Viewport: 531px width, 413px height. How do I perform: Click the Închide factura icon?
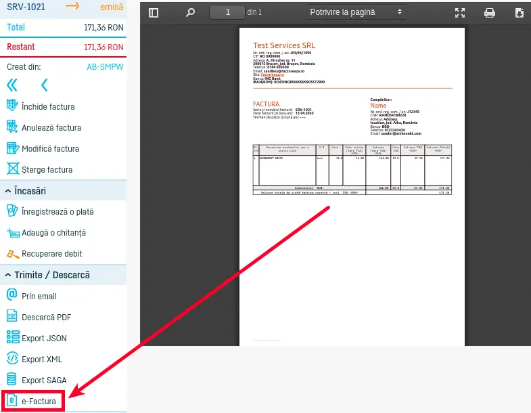point(12,105)
